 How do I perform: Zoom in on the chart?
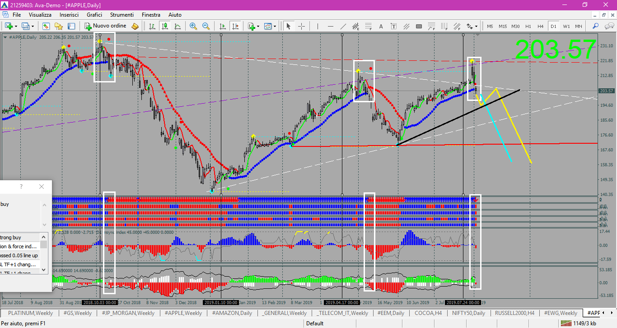[193, 26]
